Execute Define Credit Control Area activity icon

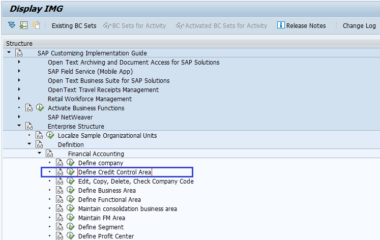(x=71, y=172)
